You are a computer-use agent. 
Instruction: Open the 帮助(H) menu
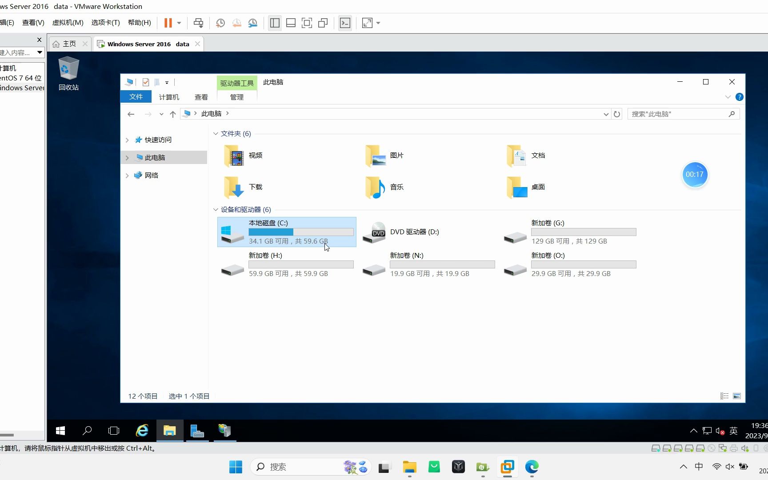pyautogui.click(x=140, y=23)
